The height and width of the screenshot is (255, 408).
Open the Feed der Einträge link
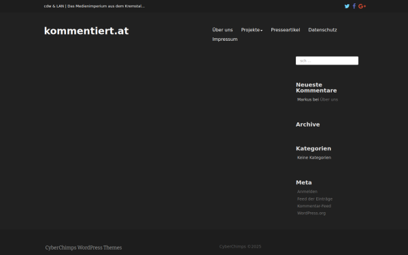(x=315, y=199)
